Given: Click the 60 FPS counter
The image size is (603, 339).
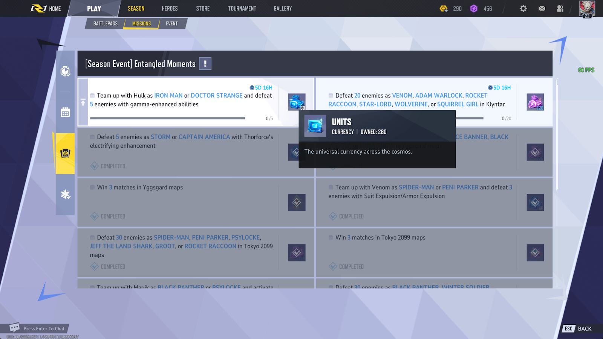Looking at the screenshot, I should 586,70.
